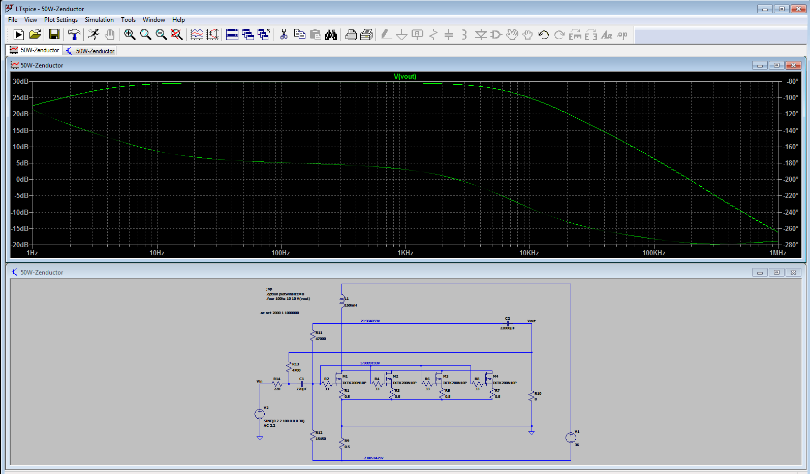Screen dimensions: 810x474
Task: Switch to the 50W-Zenductor waveform tab
Action: click(x=35, y=50)
